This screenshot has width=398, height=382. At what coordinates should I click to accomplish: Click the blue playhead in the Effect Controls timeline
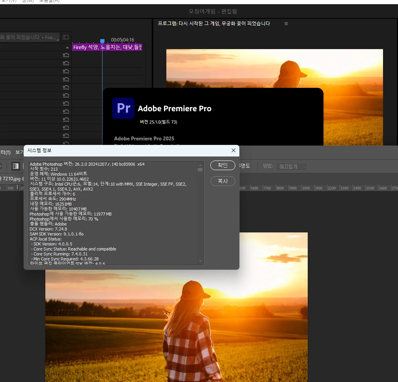102,41
